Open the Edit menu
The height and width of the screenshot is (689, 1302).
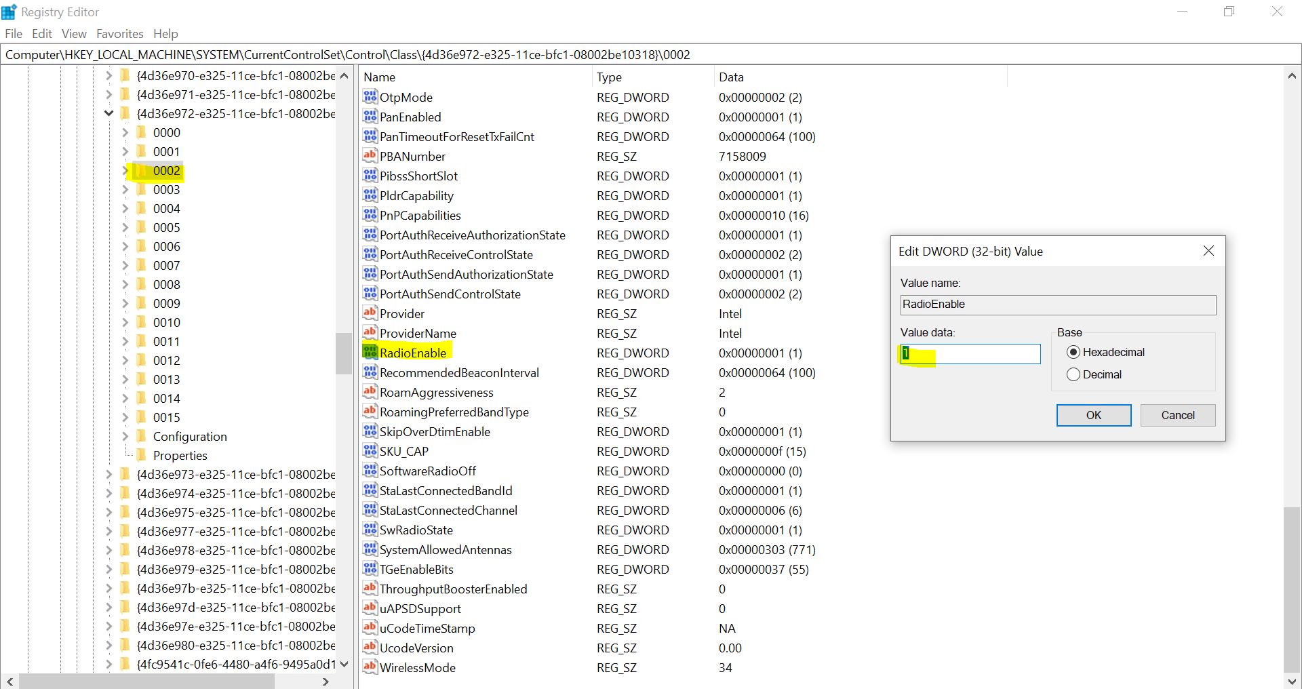tap(42, 33)
